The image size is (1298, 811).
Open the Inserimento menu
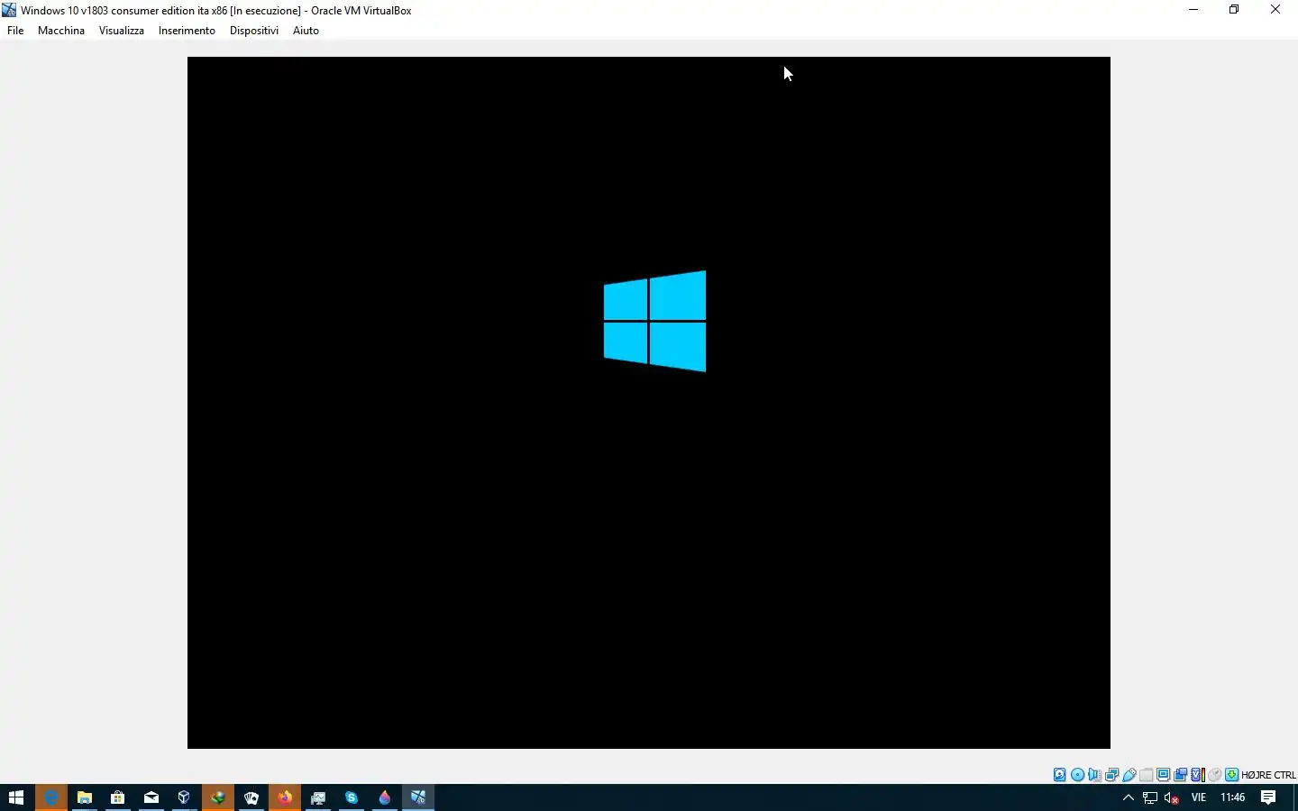coord(187,31)
